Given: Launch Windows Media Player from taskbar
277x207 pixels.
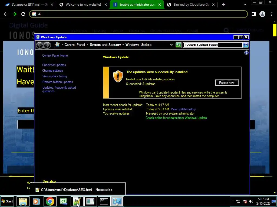Looking at the screenshot, I should (x=36, y=201).
